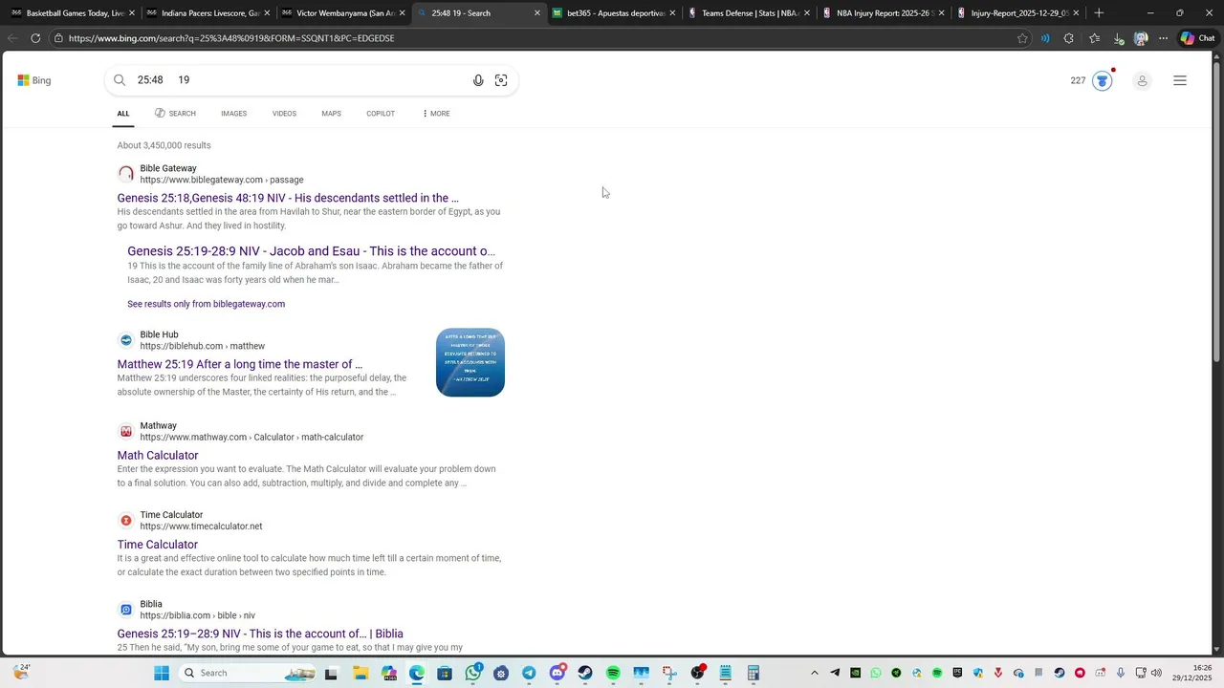Open the Bing hamburger menu
1224x688 pixels.
(1180, 80)
